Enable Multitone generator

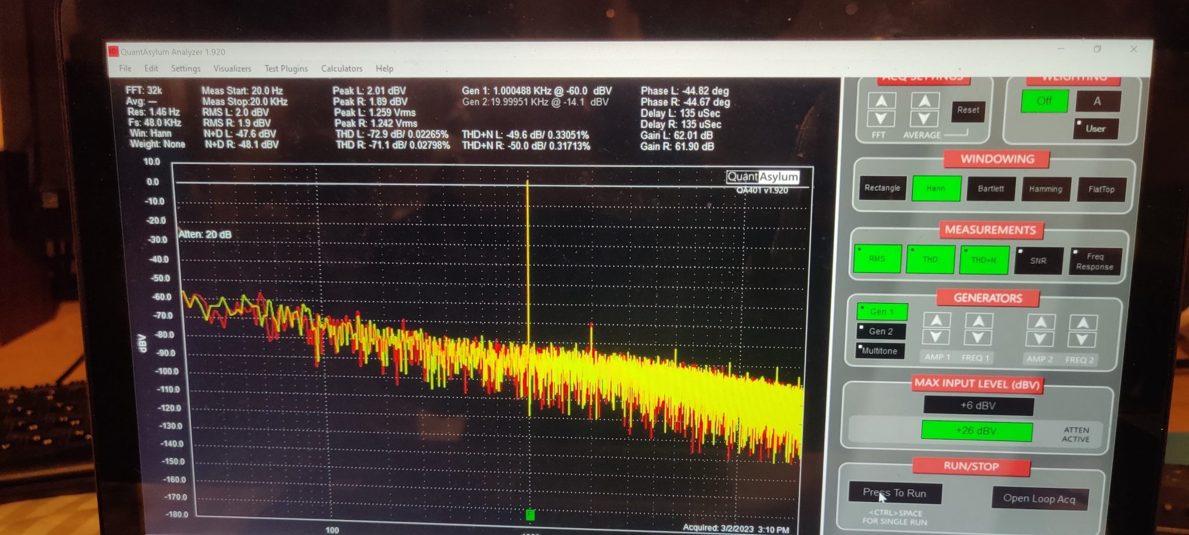coord(880,350)
